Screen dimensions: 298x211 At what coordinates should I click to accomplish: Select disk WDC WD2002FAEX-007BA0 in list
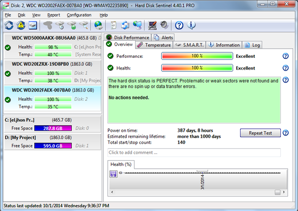pyautogui.click(x=52, y=98)
